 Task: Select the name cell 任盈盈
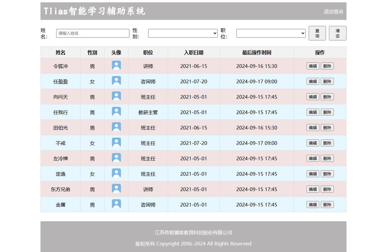click(x=60, y=82)
